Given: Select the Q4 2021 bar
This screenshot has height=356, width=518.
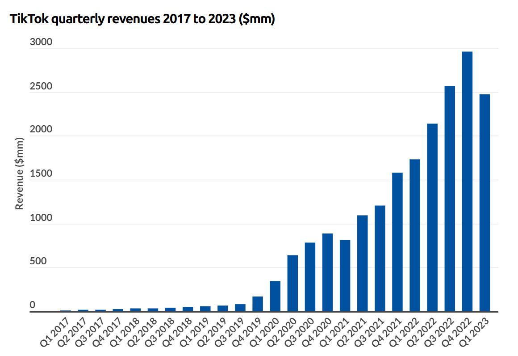Looking at the screenshot, I should click(397, 242).
